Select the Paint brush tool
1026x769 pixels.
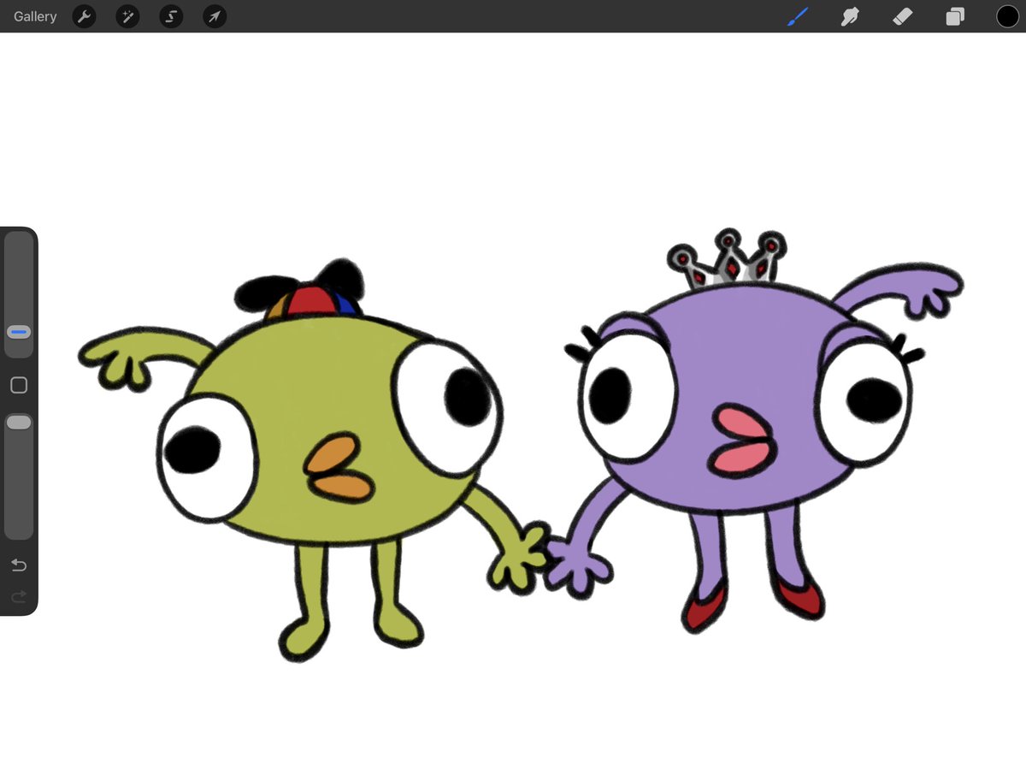(x=797, y=16)
